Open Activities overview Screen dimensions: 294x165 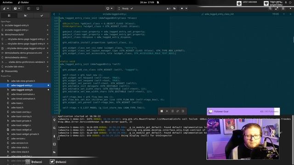click(7, 2)
